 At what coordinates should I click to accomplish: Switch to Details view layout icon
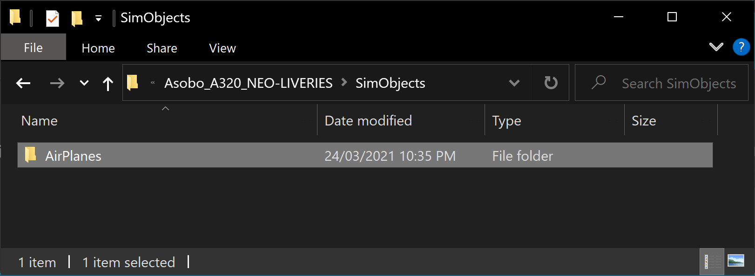point(712,262)
